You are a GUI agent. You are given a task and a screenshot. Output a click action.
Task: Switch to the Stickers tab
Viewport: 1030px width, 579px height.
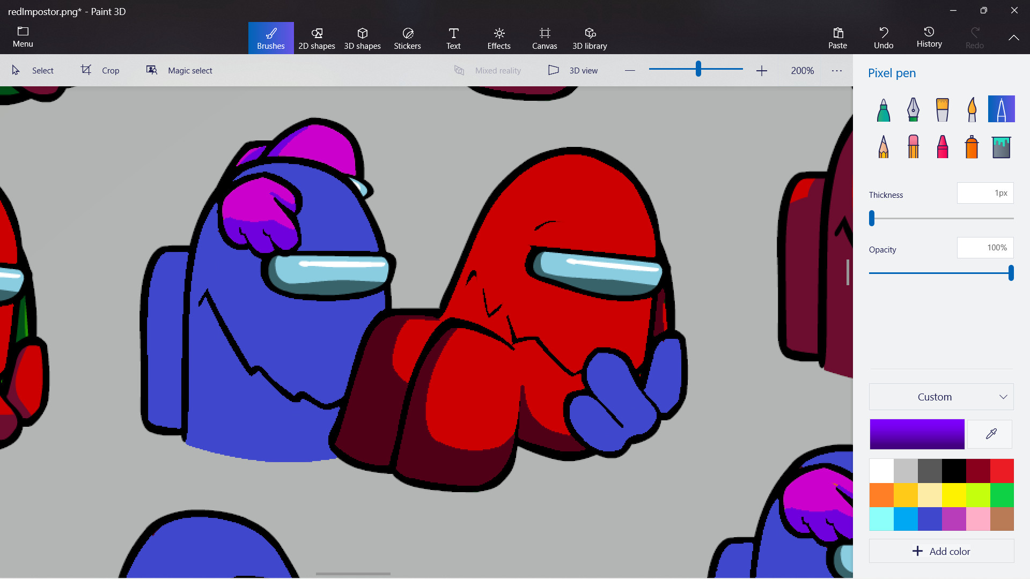click(407, 38)
